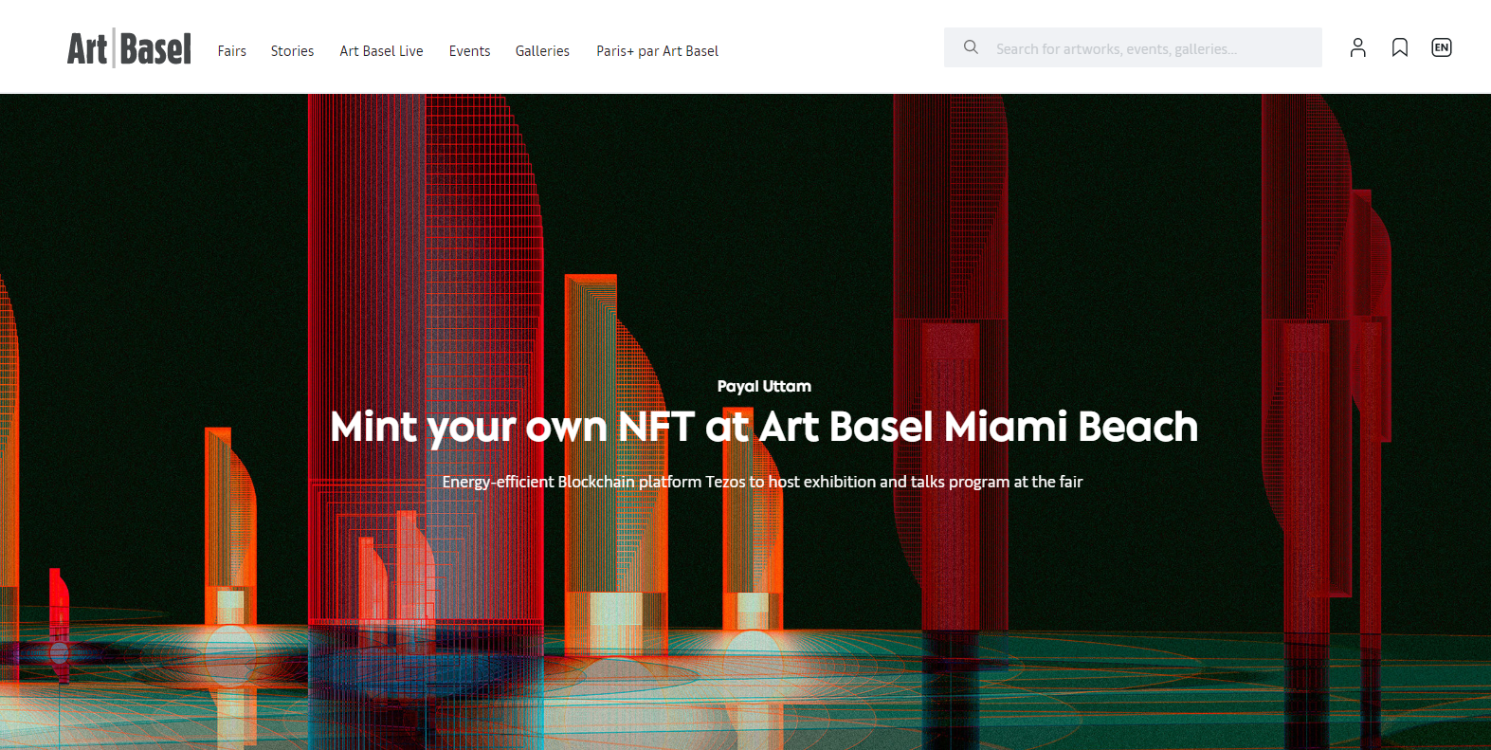Open the Events menu item
The image size is (1491, 750).
click(469, 51)
